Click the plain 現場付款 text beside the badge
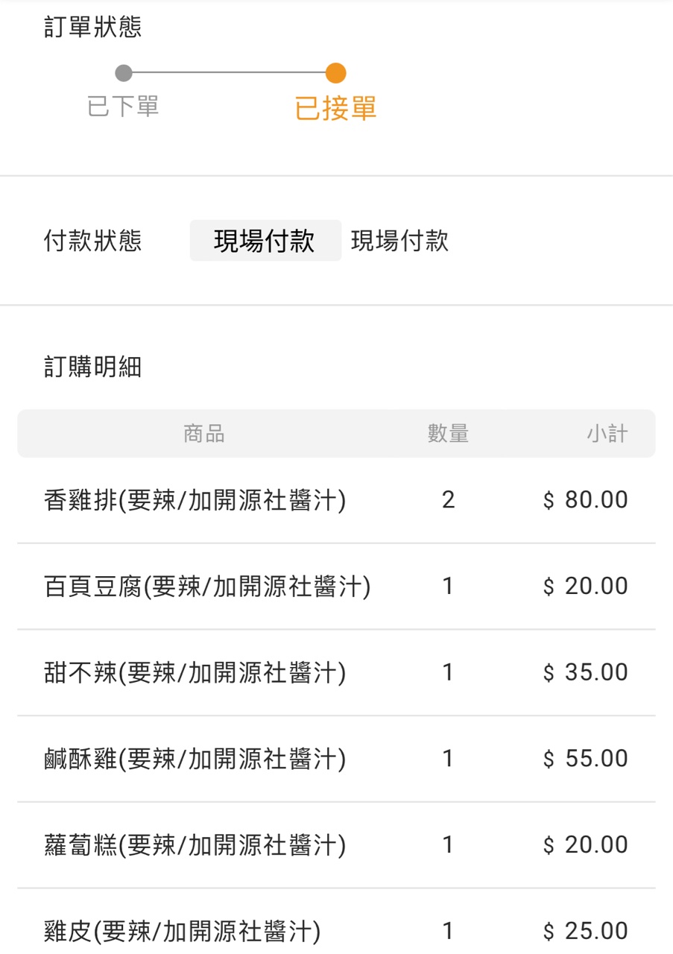Image resolution: width=673 pixels, height=954 pixels. pos(399,241)
